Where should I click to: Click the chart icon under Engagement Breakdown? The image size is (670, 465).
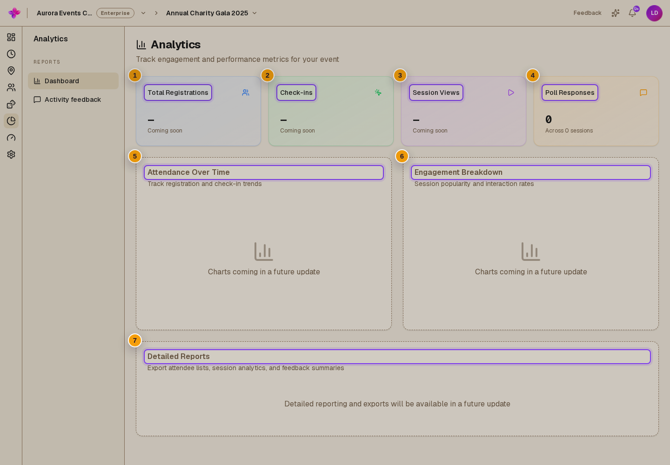point(531,252)
